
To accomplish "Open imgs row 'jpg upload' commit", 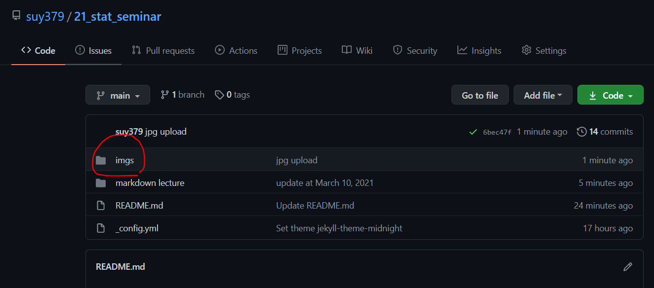I will [297, 160].
